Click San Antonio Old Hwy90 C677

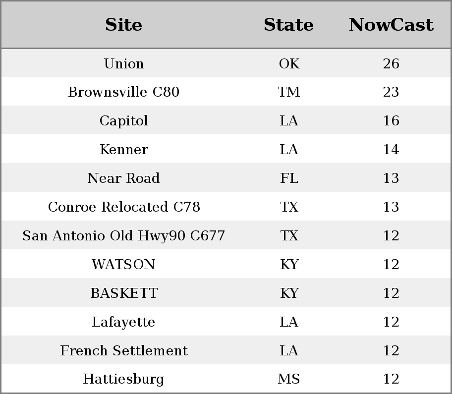124,235
